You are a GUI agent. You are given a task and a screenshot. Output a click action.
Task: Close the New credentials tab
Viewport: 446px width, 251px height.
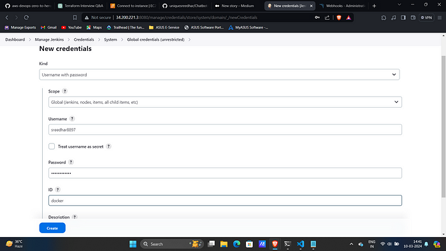point(311,6)
